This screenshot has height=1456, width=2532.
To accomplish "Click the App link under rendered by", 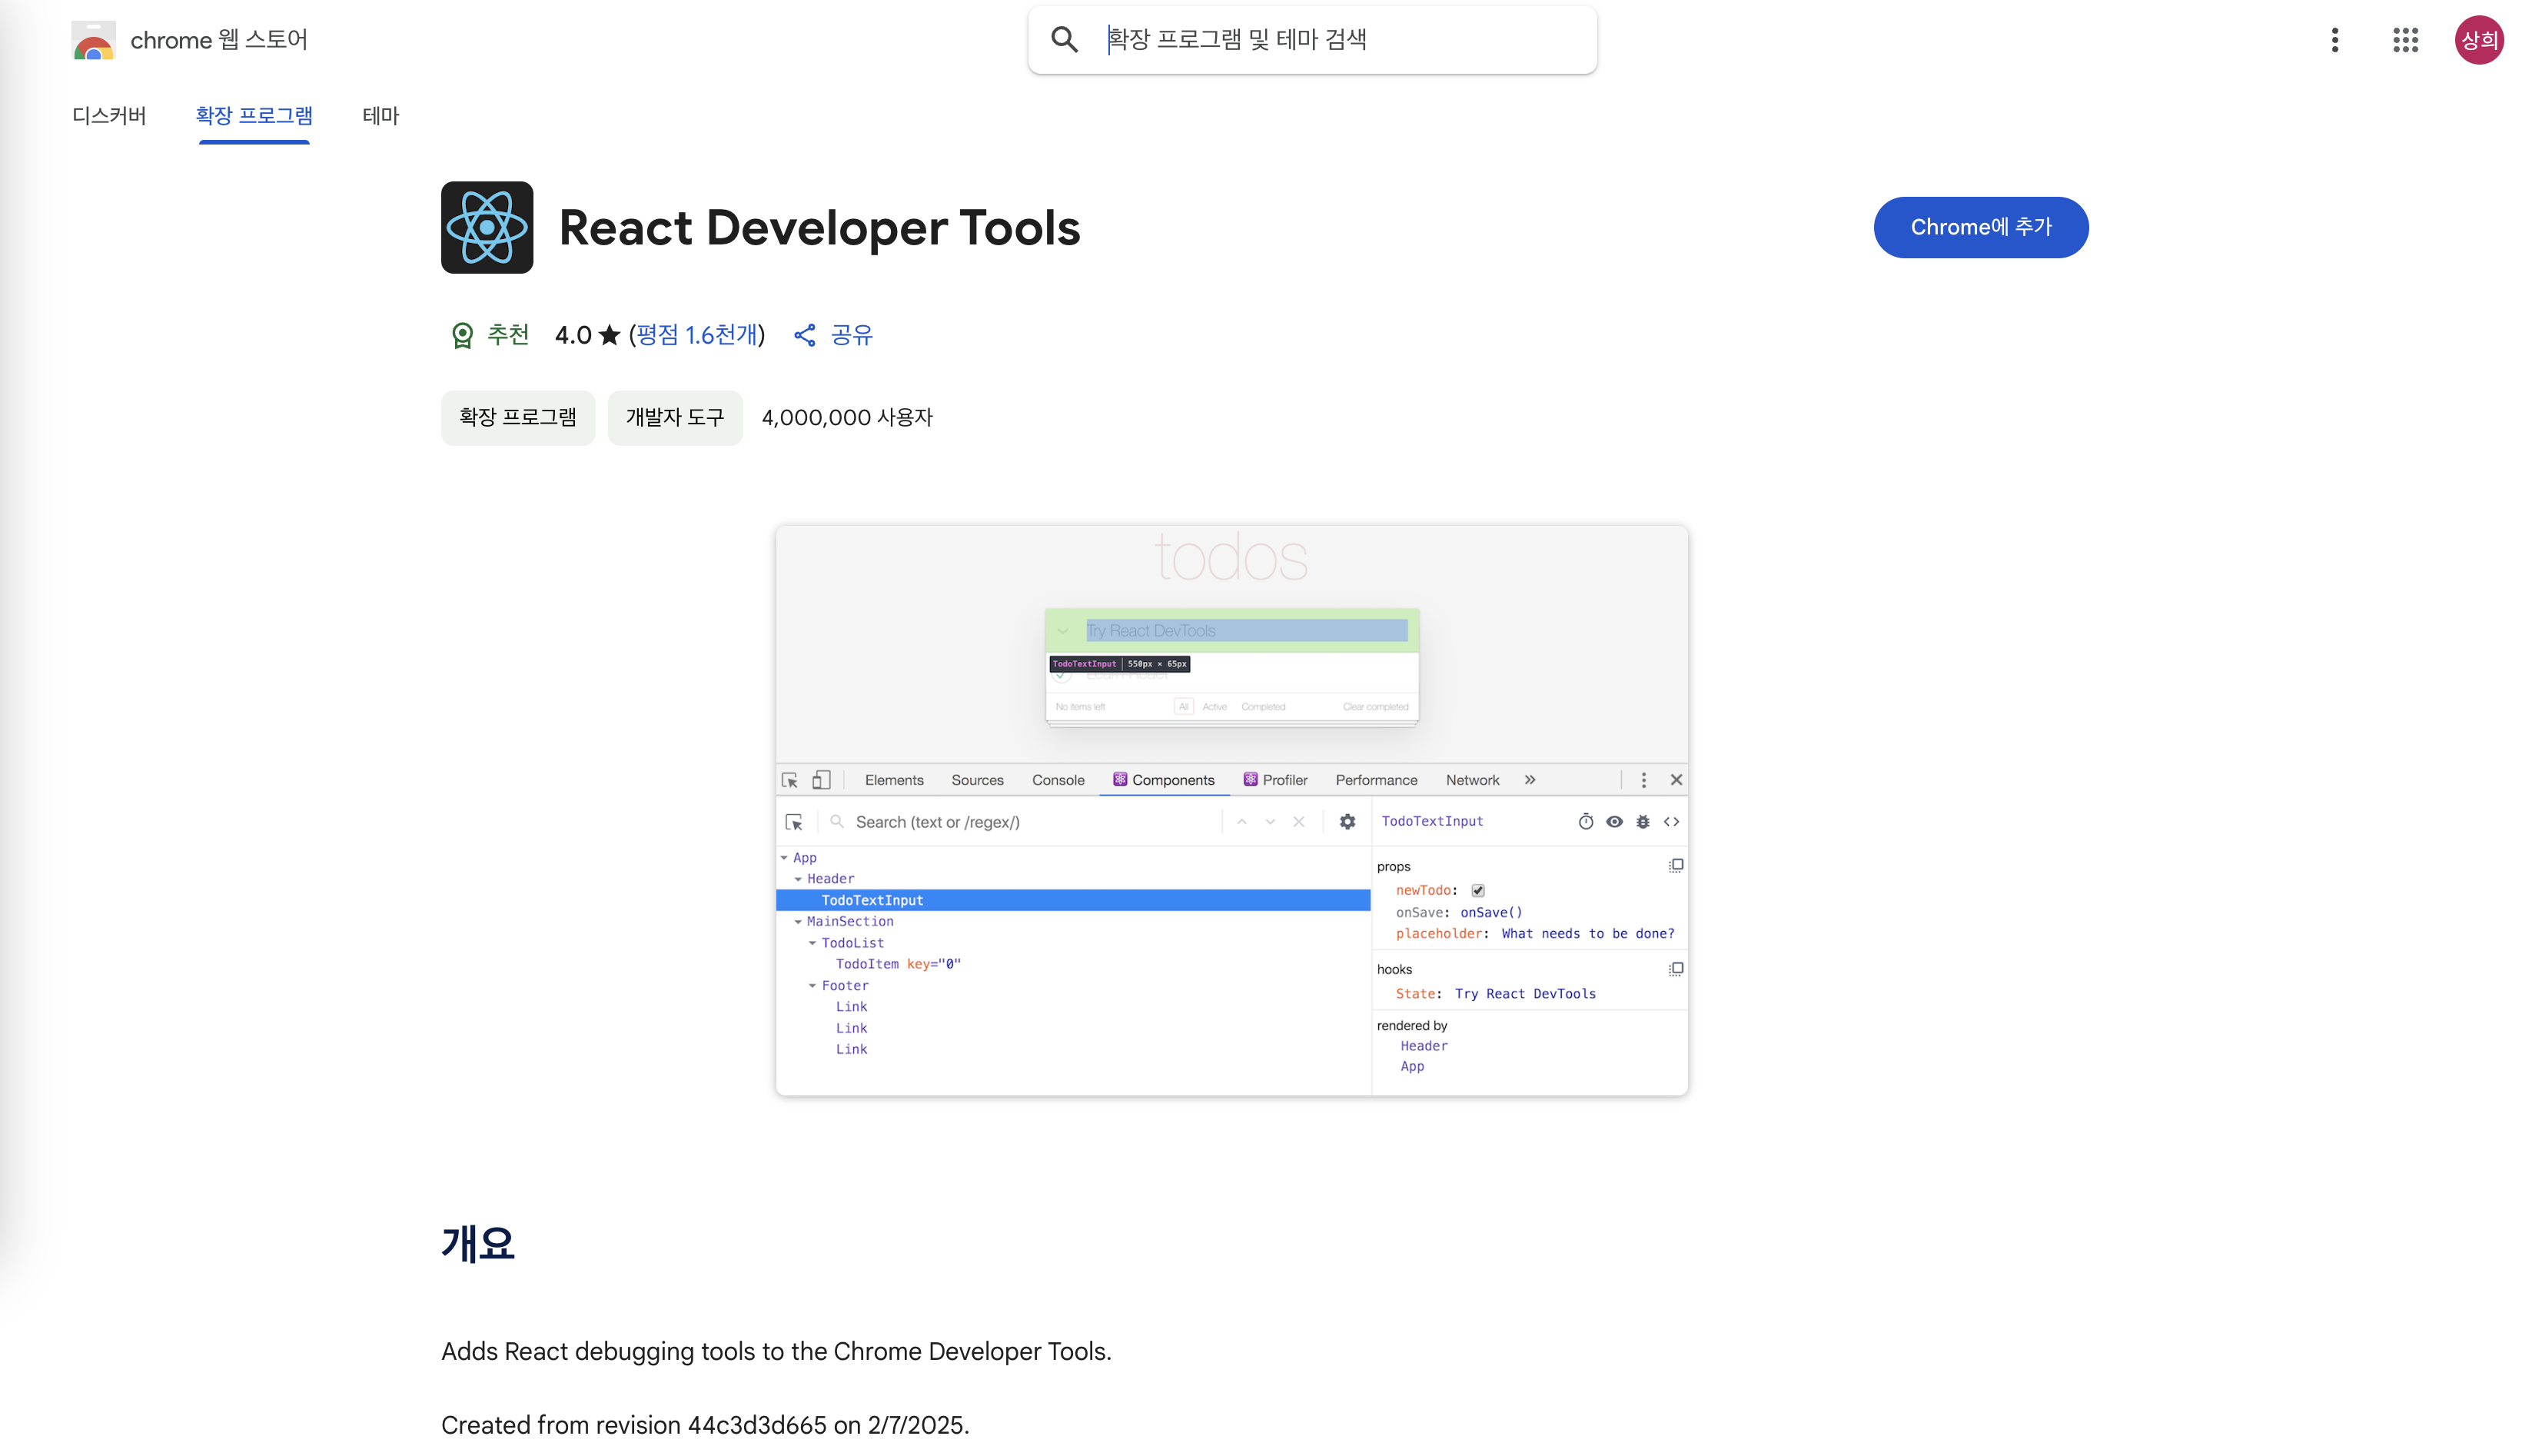I will pos(1411,1067).
